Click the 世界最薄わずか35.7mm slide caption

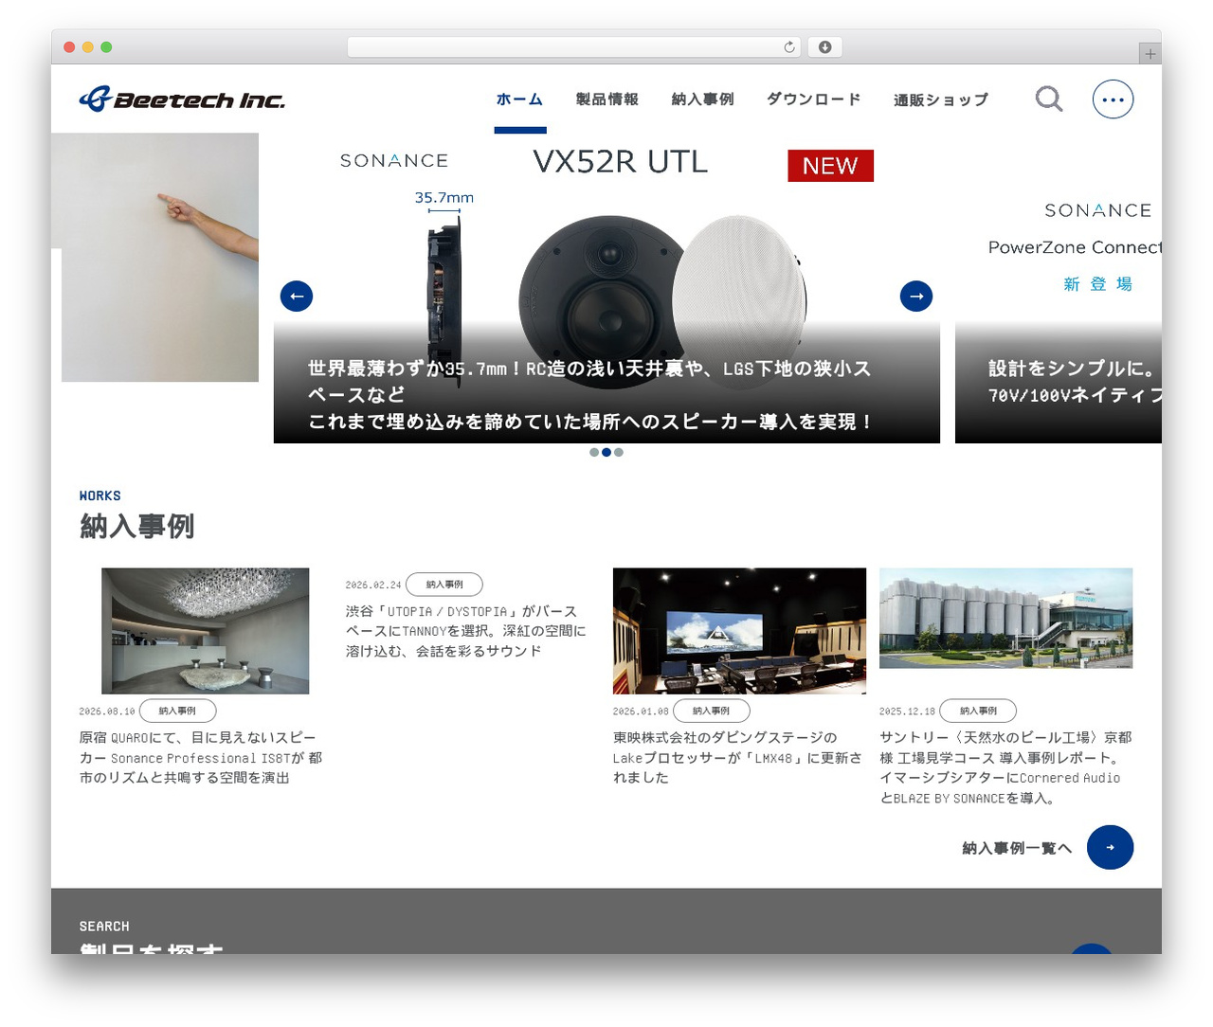point(589,395)
